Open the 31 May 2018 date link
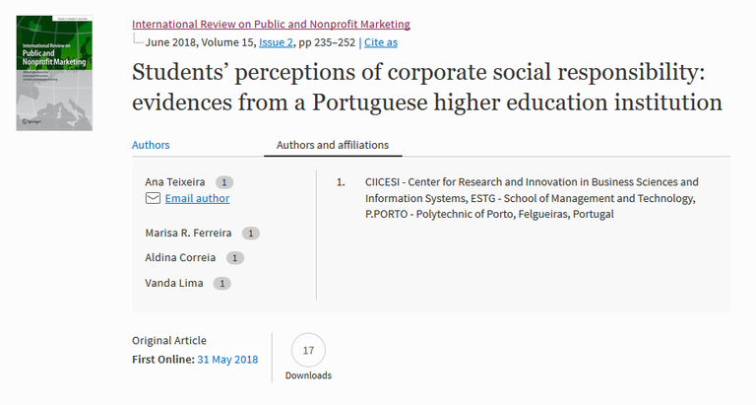This screenshot has width=756, height=405. [227, 360]
